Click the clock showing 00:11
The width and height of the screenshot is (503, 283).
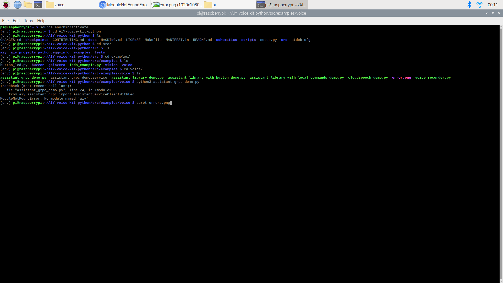(x=493, y=5)
